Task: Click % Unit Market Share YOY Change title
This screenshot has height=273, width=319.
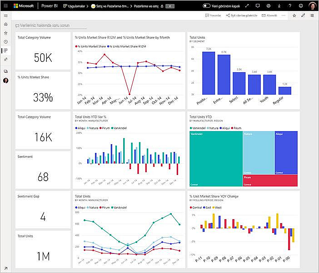Action: 214,196
